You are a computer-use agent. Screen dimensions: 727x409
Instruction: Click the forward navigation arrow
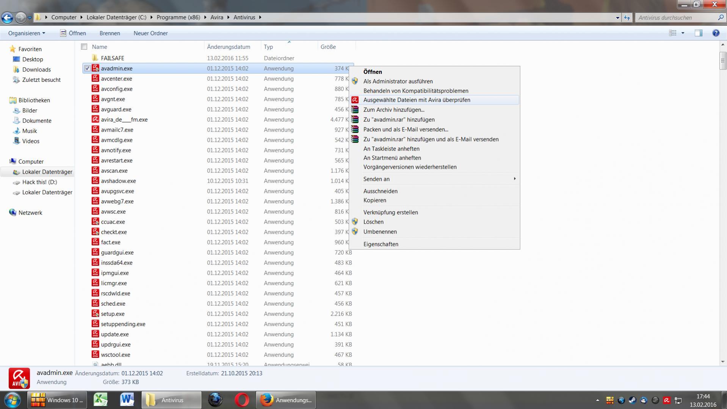pos(20,17)
